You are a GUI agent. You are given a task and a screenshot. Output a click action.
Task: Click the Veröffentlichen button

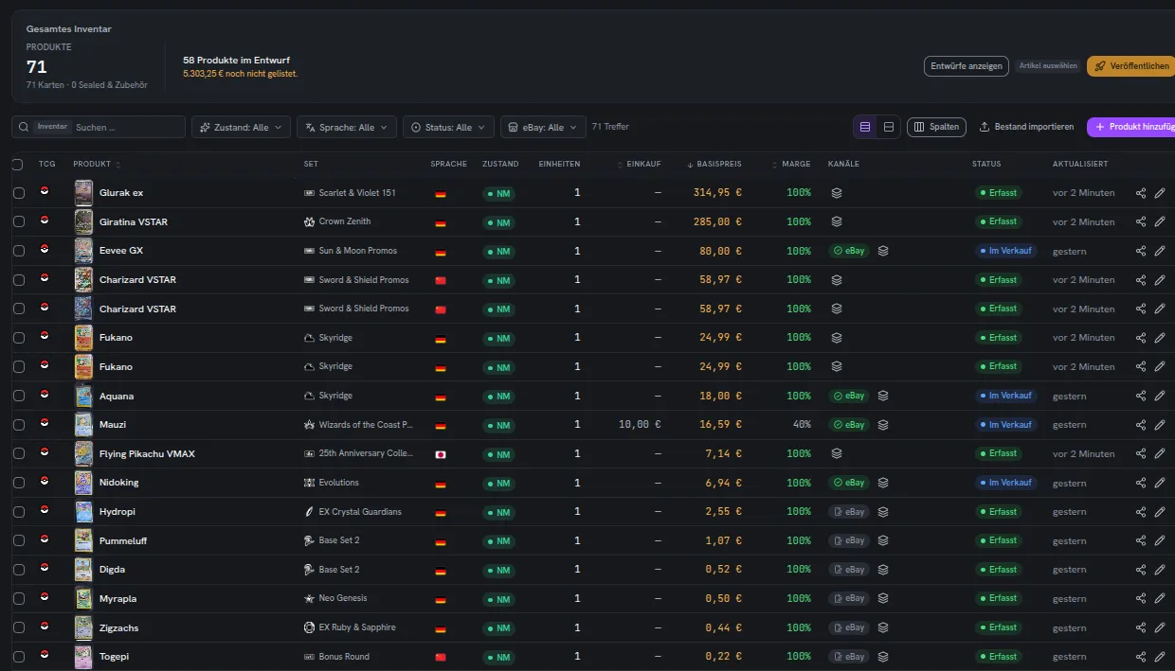click(1132, 66)
